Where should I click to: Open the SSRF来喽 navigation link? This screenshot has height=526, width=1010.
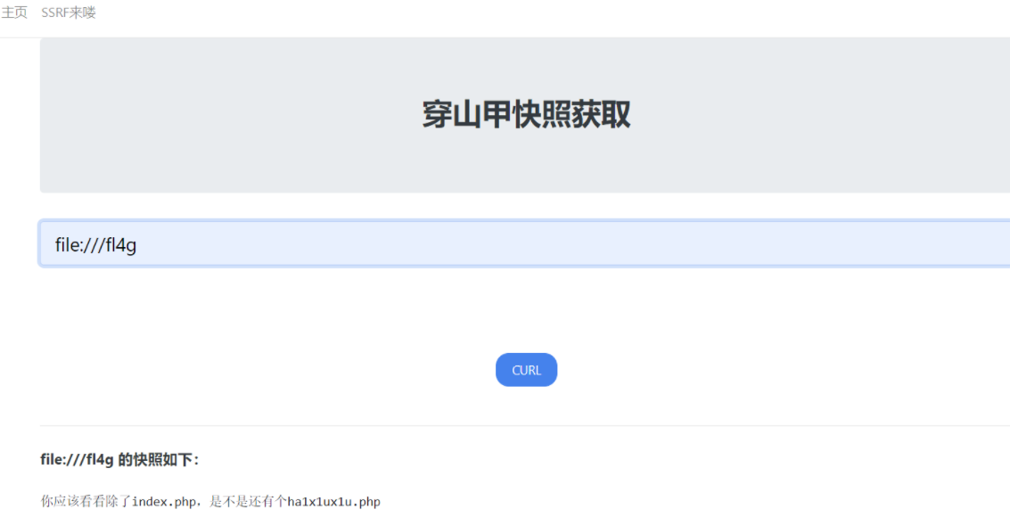tap(69, 12)
